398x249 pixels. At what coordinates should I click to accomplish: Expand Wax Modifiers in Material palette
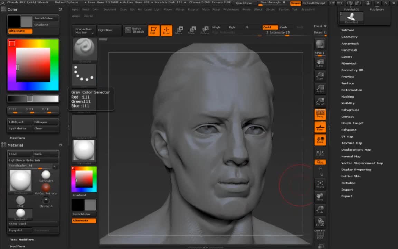[x=22, y=240]
